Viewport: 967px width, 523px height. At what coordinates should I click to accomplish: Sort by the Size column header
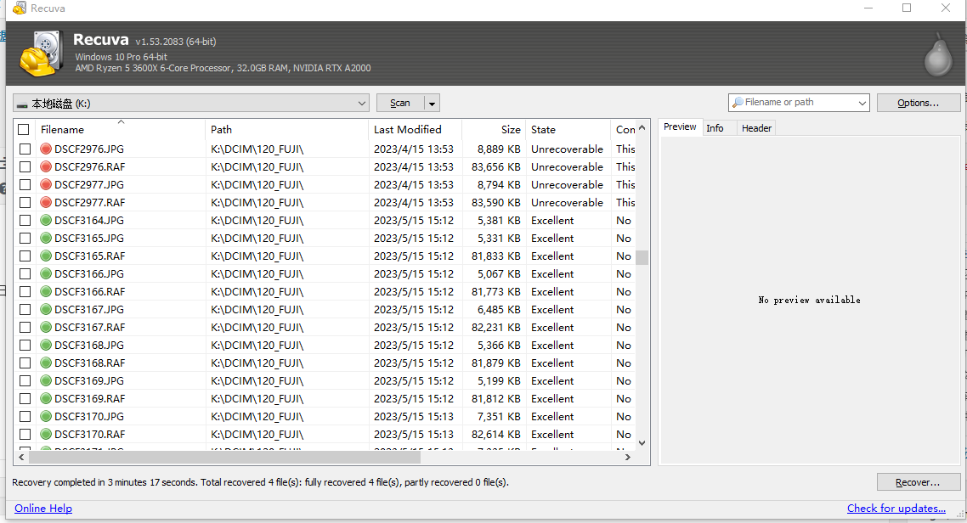(x=494, y=129)
